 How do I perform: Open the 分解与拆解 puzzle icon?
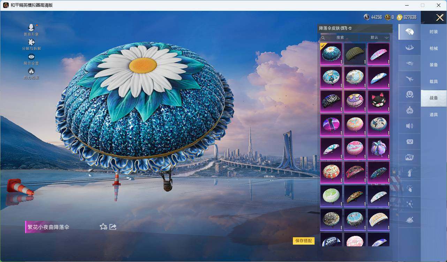click(x=31, y=42)
